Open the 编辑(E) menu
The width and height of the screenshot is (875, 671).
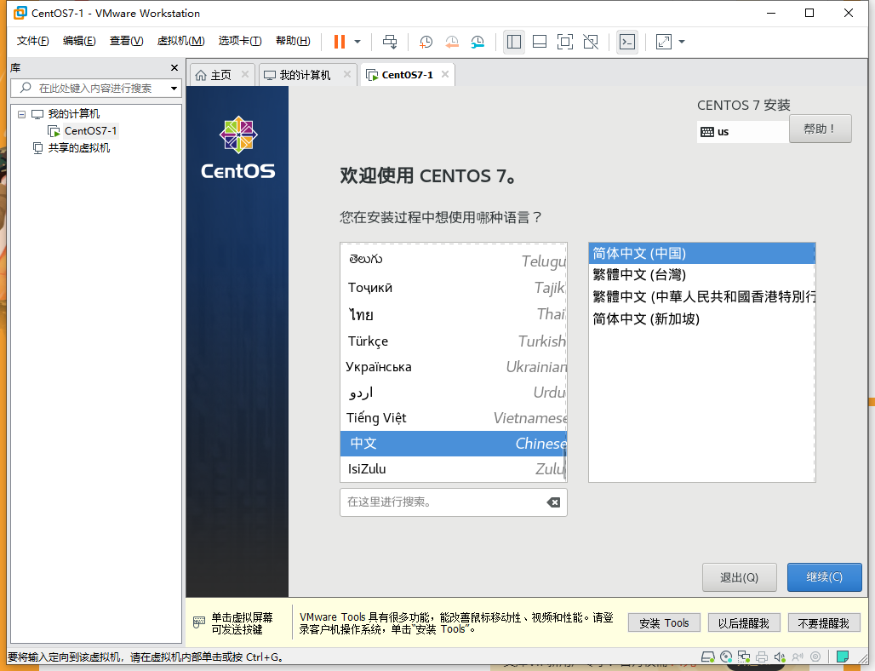tap(79, 41)
